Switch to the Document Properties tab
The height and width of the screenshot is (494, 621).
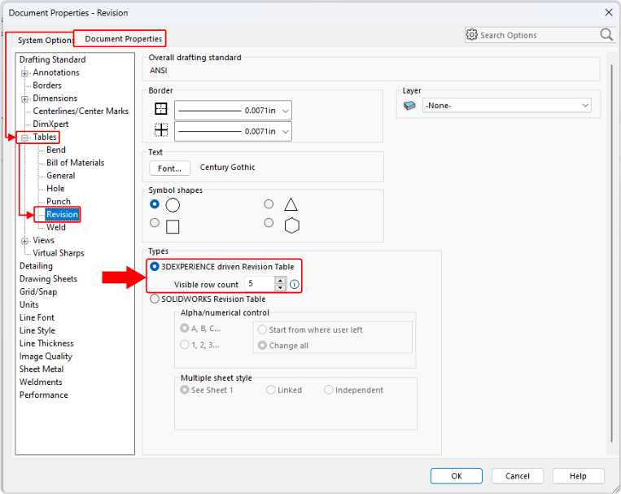pos(123,39)
